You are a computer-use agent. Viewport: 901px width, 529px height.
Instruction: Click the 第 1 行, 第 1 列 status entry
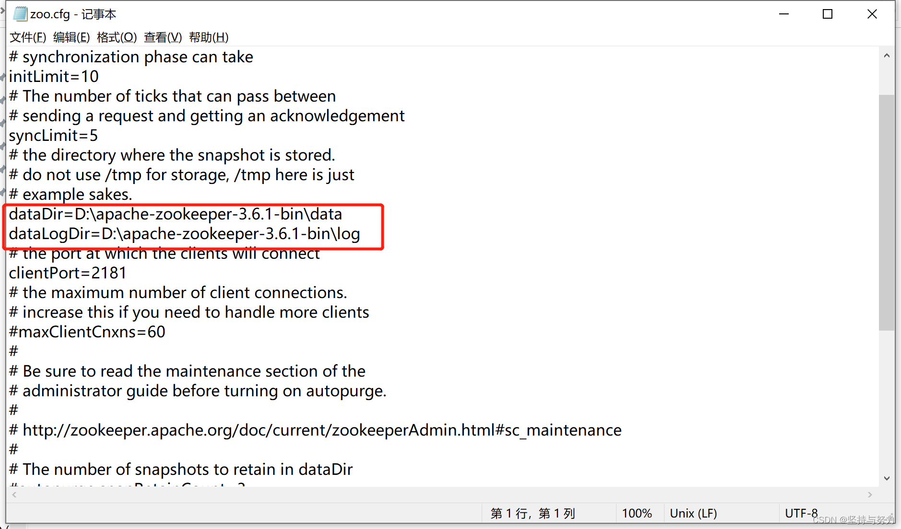(533, 513)
